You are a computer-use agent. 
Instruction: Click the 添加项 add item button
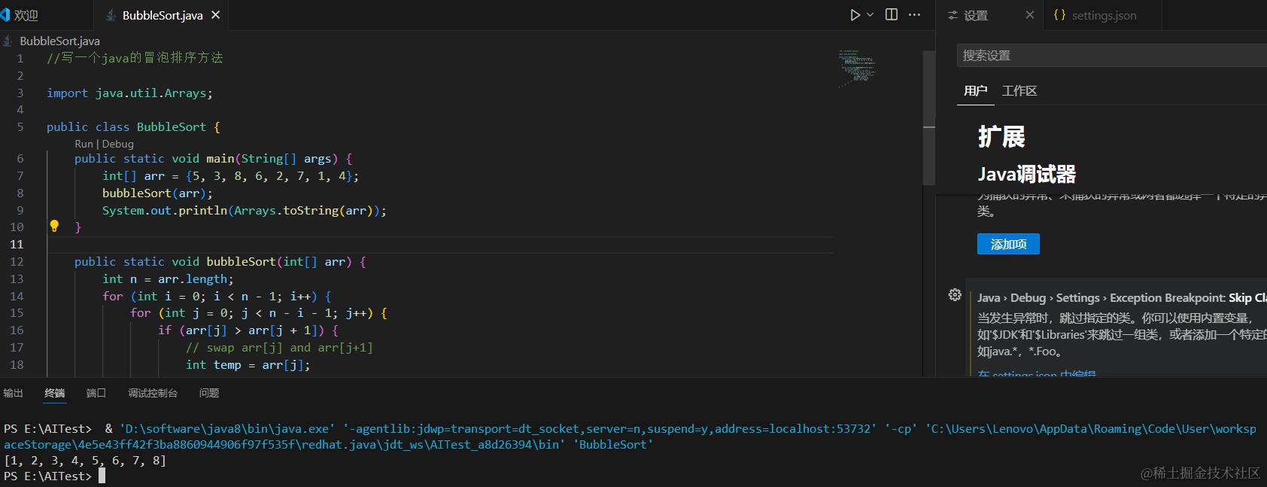[x=1008, y=244]
